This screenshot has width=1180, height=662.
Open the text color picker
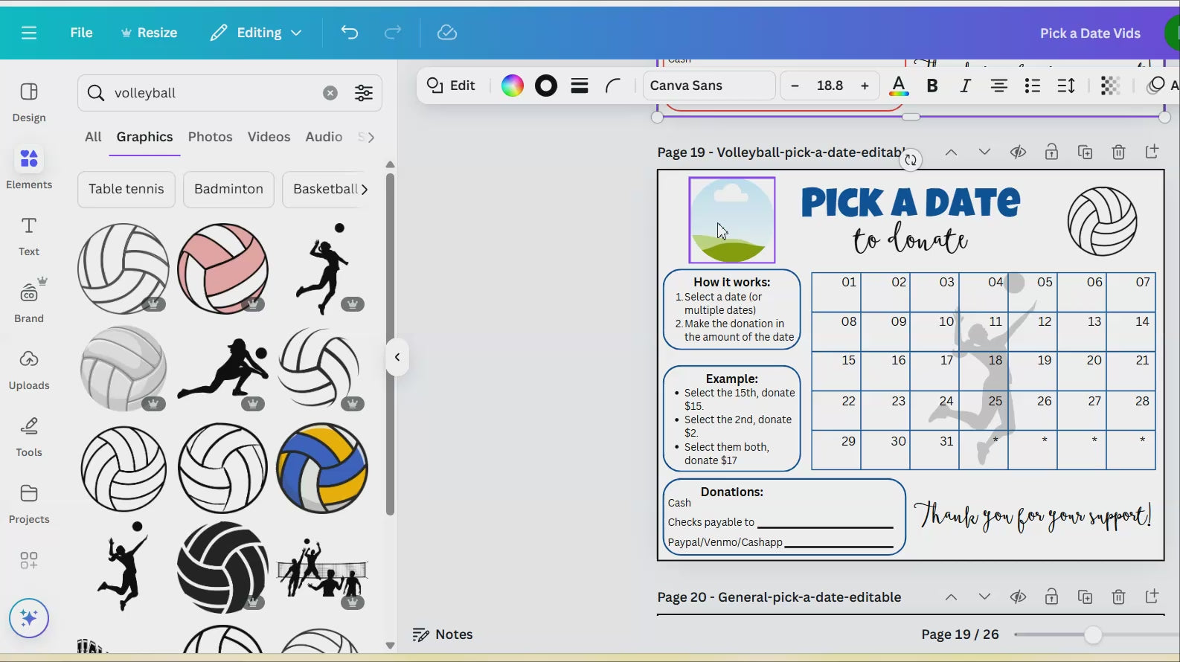coord(899,86)
